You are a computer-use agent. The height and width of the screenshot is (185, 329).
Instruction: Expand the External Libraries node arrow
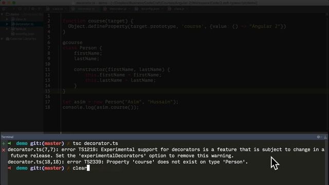pyautogui.click(x=2, y=39)
